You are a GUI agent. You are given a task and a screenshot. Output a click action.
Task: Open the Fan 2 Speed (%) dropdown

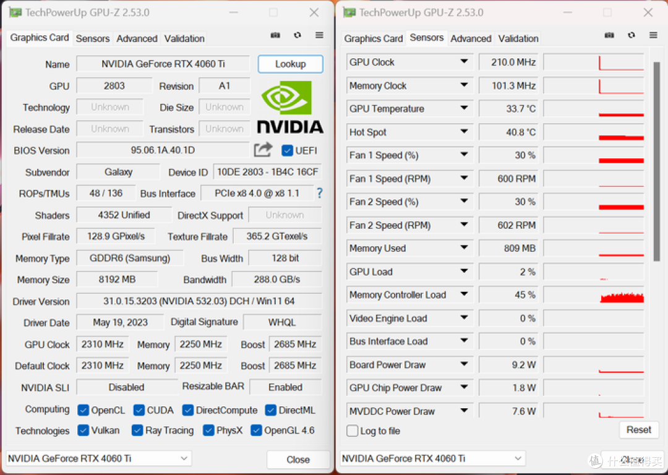pyautogui.click(x=465, y=201)
